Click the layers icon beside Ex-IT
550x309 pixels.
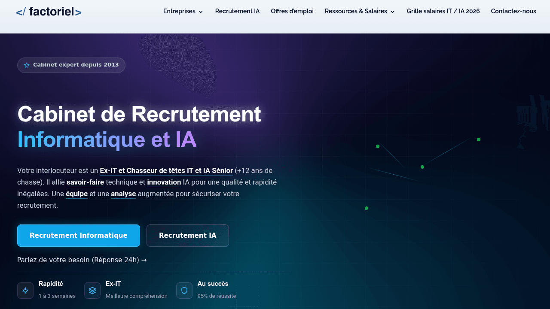[92, 291]
